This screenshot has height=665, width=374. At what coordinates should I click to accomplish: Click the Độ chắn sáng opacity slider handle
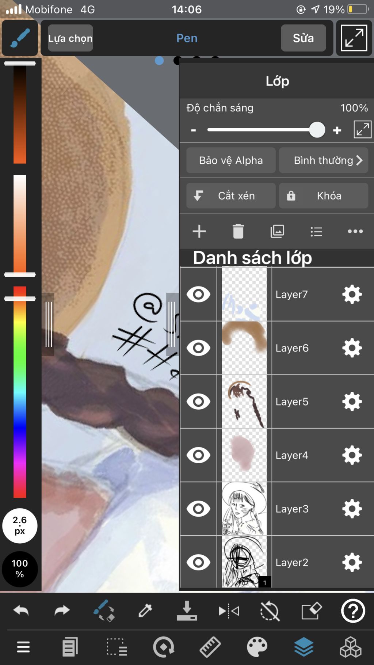[317, 130]
